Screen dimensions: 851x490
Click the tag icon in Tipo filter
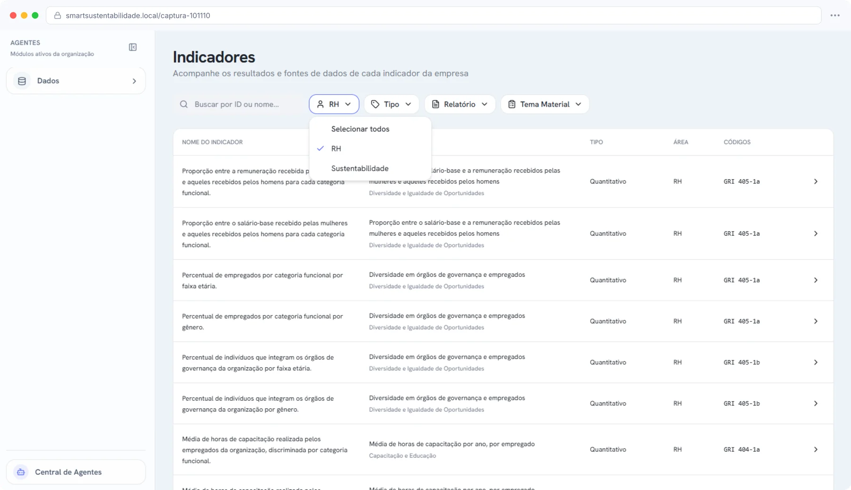point(375,104)
